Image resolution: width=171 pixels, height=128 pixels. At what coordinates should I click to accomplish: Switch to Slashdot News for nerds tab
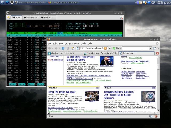(101, 53)
